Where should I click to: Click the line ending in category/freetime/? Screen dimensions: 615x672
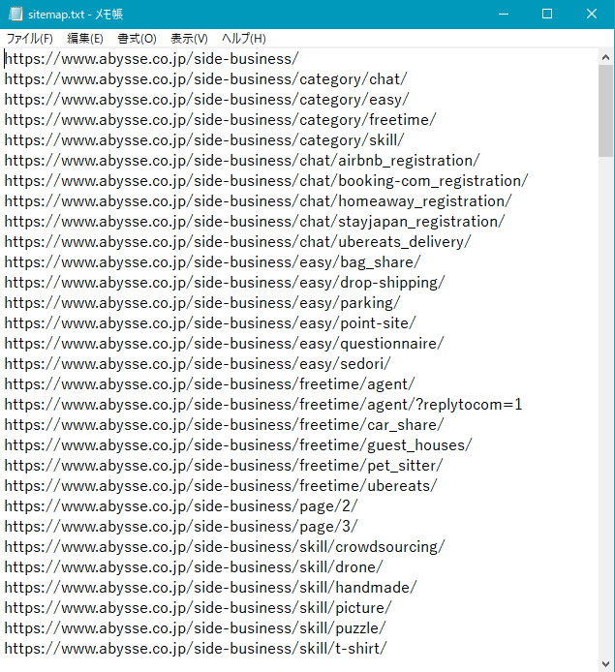click(x=220, y=120)
